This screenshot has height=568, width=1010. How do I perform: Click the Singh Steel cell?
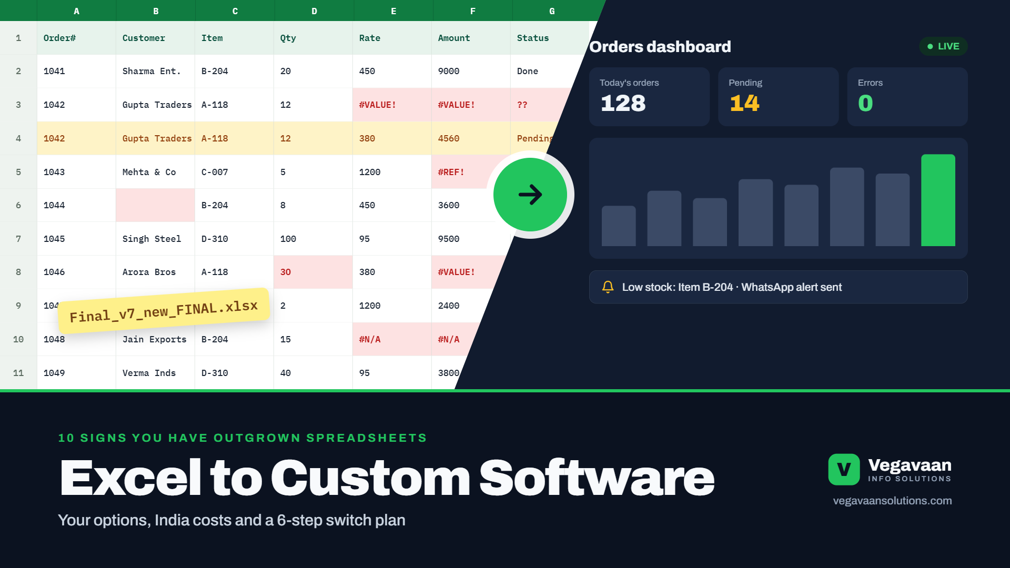tap(155, 239)
